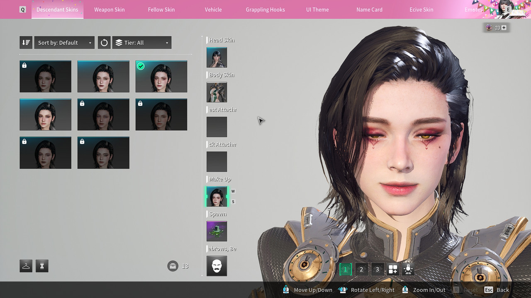Select the first locked makeup thumbnail
The width and height of the screenshot is (531, 298).
tap(45, 77)
